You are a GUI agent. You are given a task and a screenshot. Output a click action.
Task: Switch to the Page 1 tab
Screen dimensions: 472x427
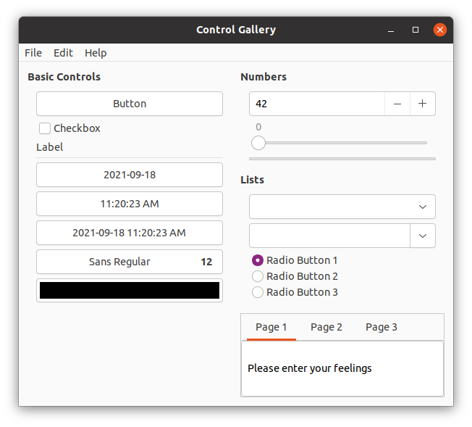click(x=271, y=327)
